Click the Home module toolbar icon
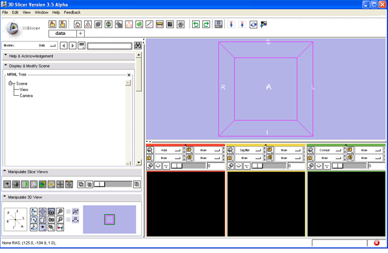Image resolution: width=388 pixels, height=253 pixels. coord(78,24)
